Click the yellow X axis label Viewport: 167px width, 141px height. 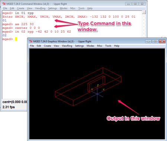104,90
